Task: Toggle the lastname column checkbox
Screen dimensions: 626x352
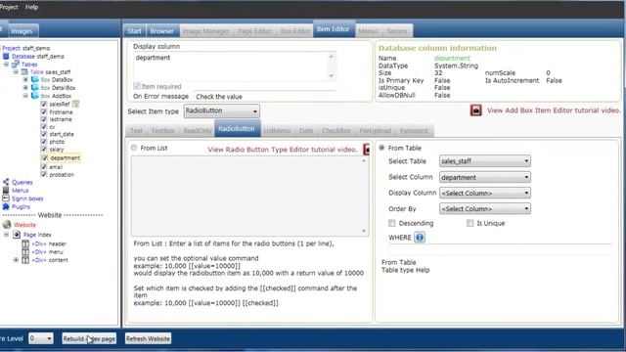Action: [44, 119]
